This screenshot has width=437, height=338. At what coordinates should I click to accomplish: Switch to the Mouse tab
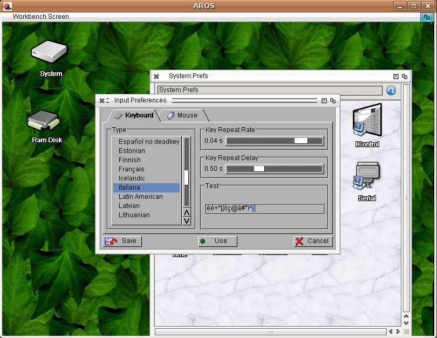pyautogui.click(x=182, y=115)
